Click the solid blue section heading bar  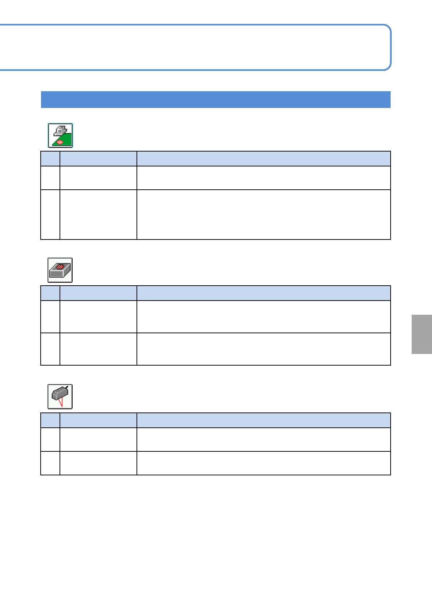[x=216, y=100]
